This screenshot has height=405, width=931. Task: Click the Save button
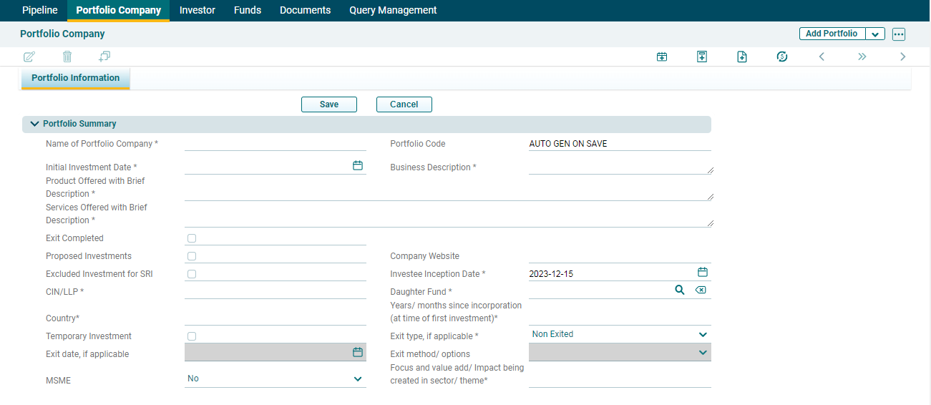[x=329, y=104]
